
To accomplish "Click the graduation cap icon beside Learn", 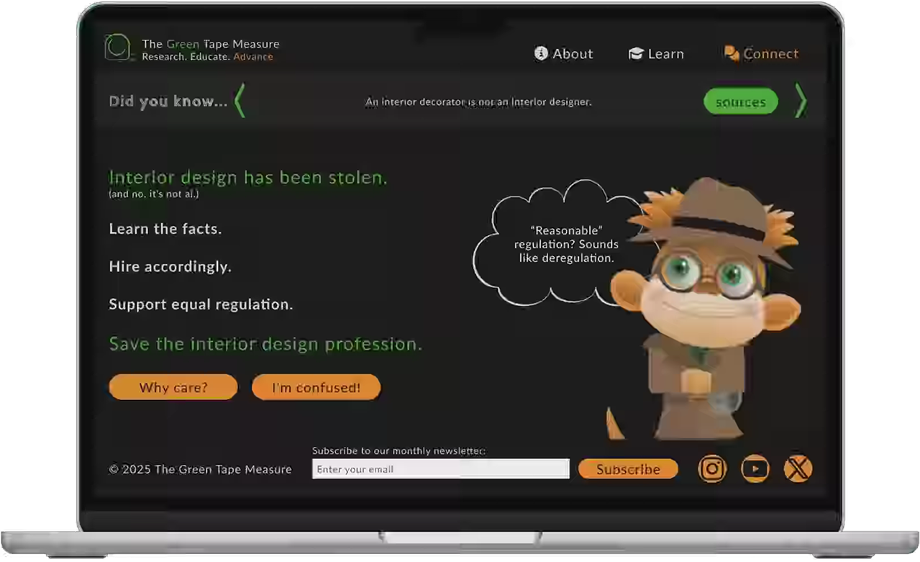I will pos(636,54).
